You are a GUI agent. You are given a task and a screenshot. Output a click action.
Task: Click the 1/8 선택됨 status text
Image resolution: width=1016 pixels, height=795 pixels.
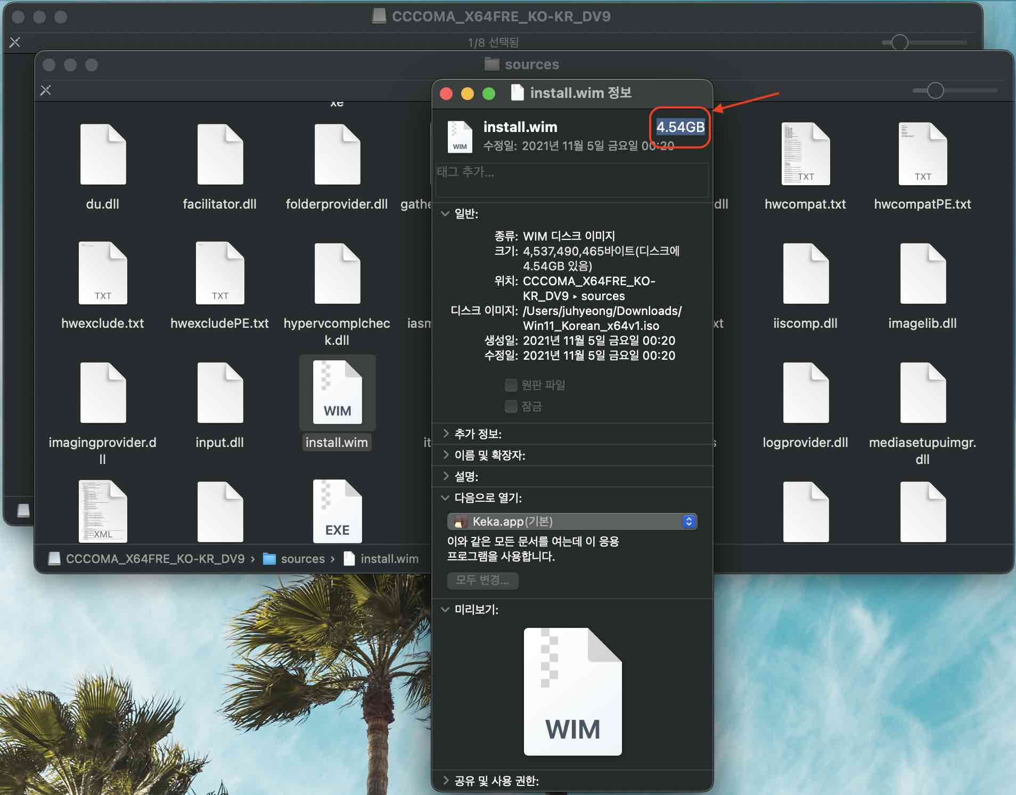(x=493, y=42)
